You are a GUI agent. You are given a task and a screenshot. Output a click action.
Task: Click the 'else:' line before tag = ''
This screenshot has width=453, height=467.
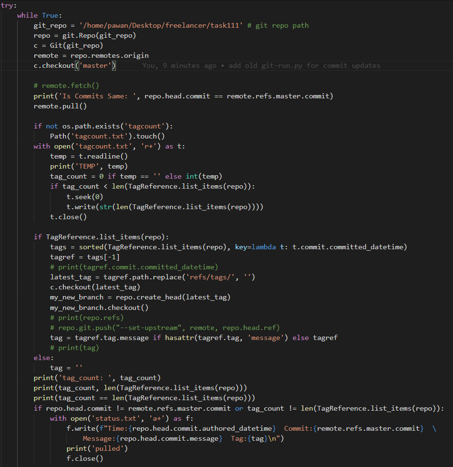(44, 358)
